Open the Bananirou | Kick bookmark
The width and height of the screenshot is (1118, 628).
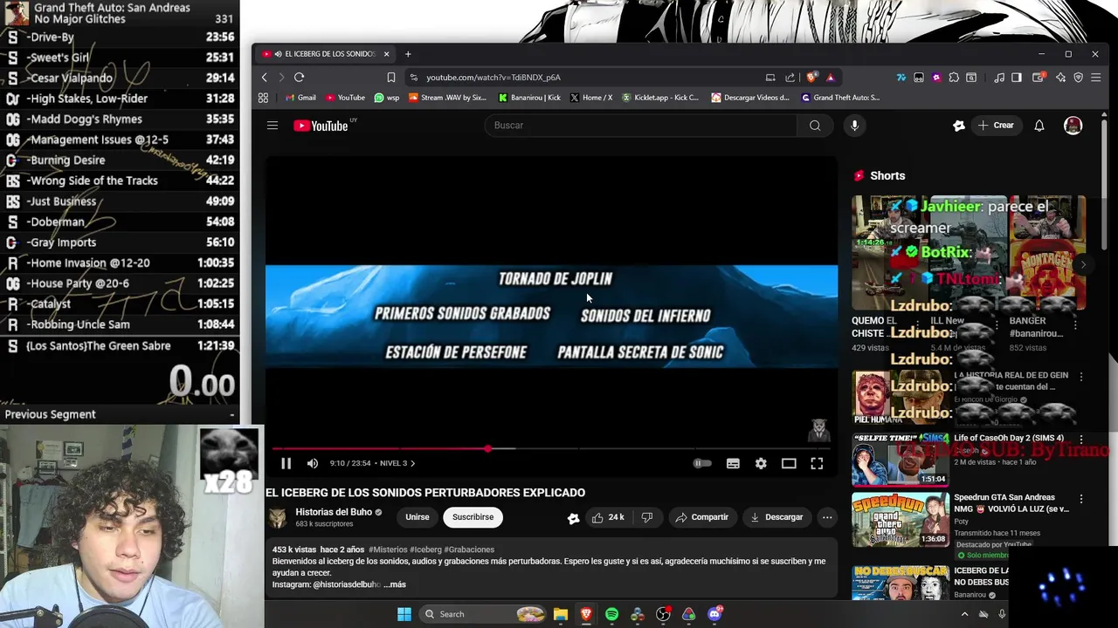tap(529, 98)
